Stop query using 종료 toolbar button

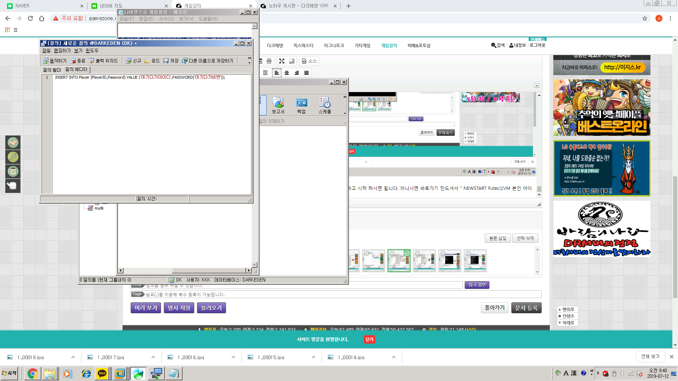pyautogui.click(x=78, y=61)
